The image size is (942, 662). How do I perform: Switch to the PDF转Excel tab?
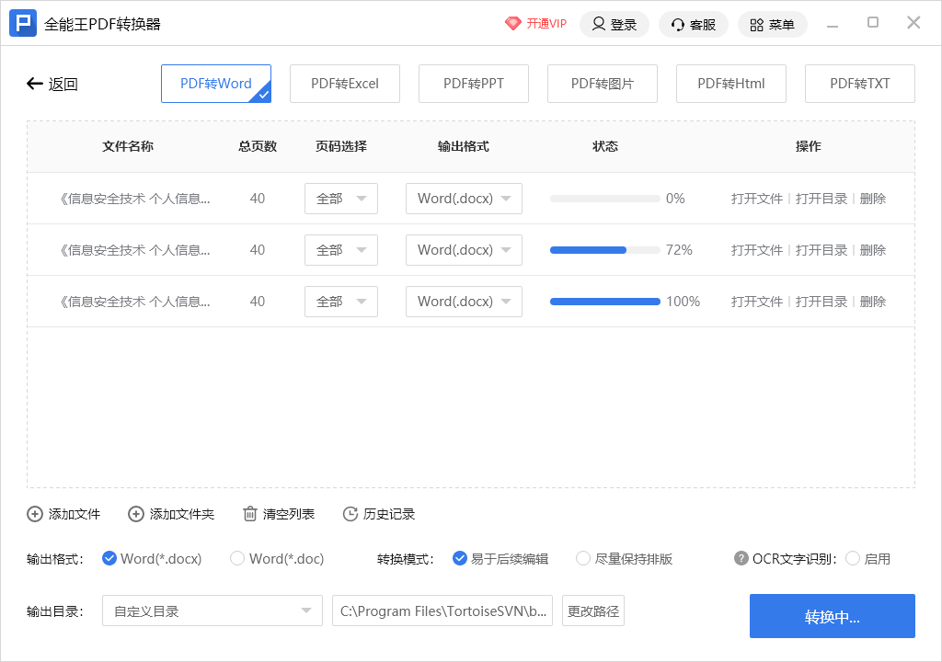click(345, 84)
